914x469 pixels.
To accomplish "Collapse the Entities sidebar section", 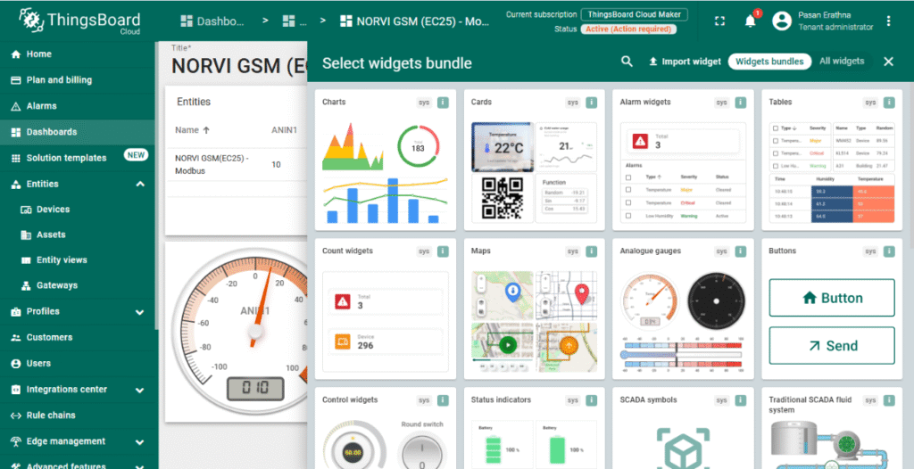I will tap(140, 185).
